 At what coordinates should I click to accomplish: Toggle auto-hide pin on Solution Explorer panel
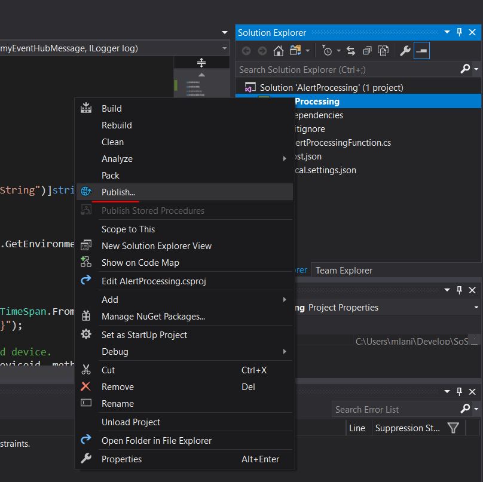coord(459,32)
